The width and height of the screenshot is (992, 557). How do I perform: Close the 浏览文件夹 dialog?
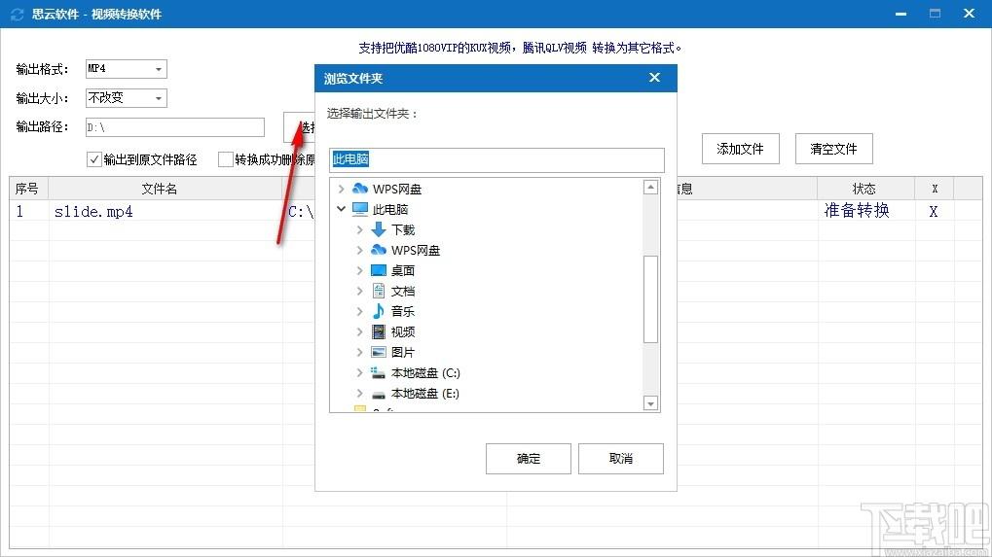coord(655,77)
